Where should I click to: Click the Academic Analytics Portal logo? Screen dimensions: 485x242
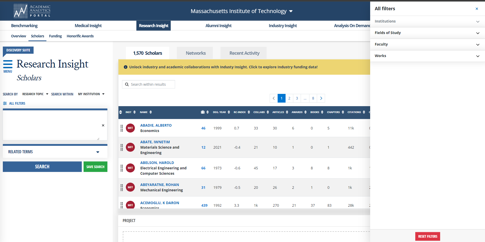(x=32, y=11)
